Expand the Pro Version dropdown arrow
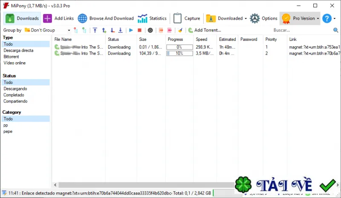 coord(318,19)
